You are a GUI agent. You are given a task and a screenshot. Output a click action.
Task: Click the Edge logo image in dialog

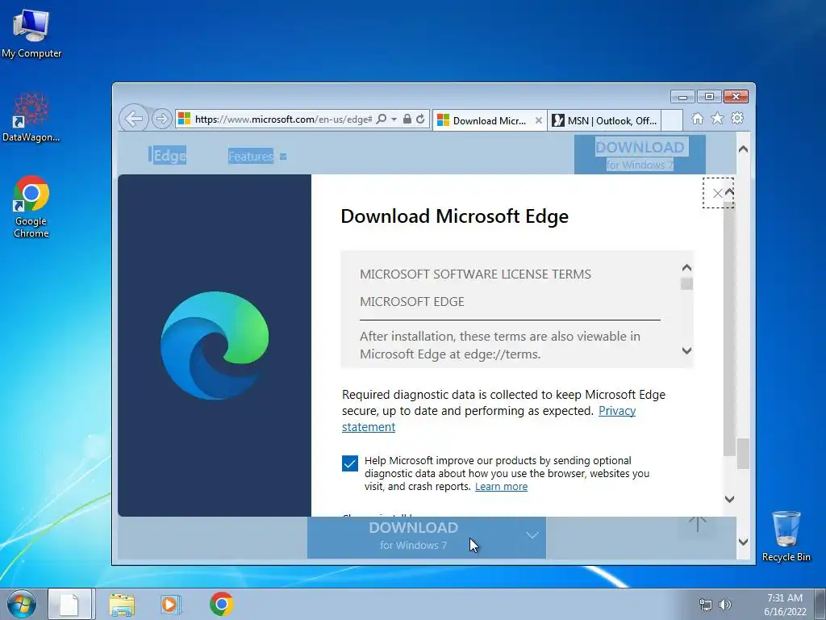[215, 346]
